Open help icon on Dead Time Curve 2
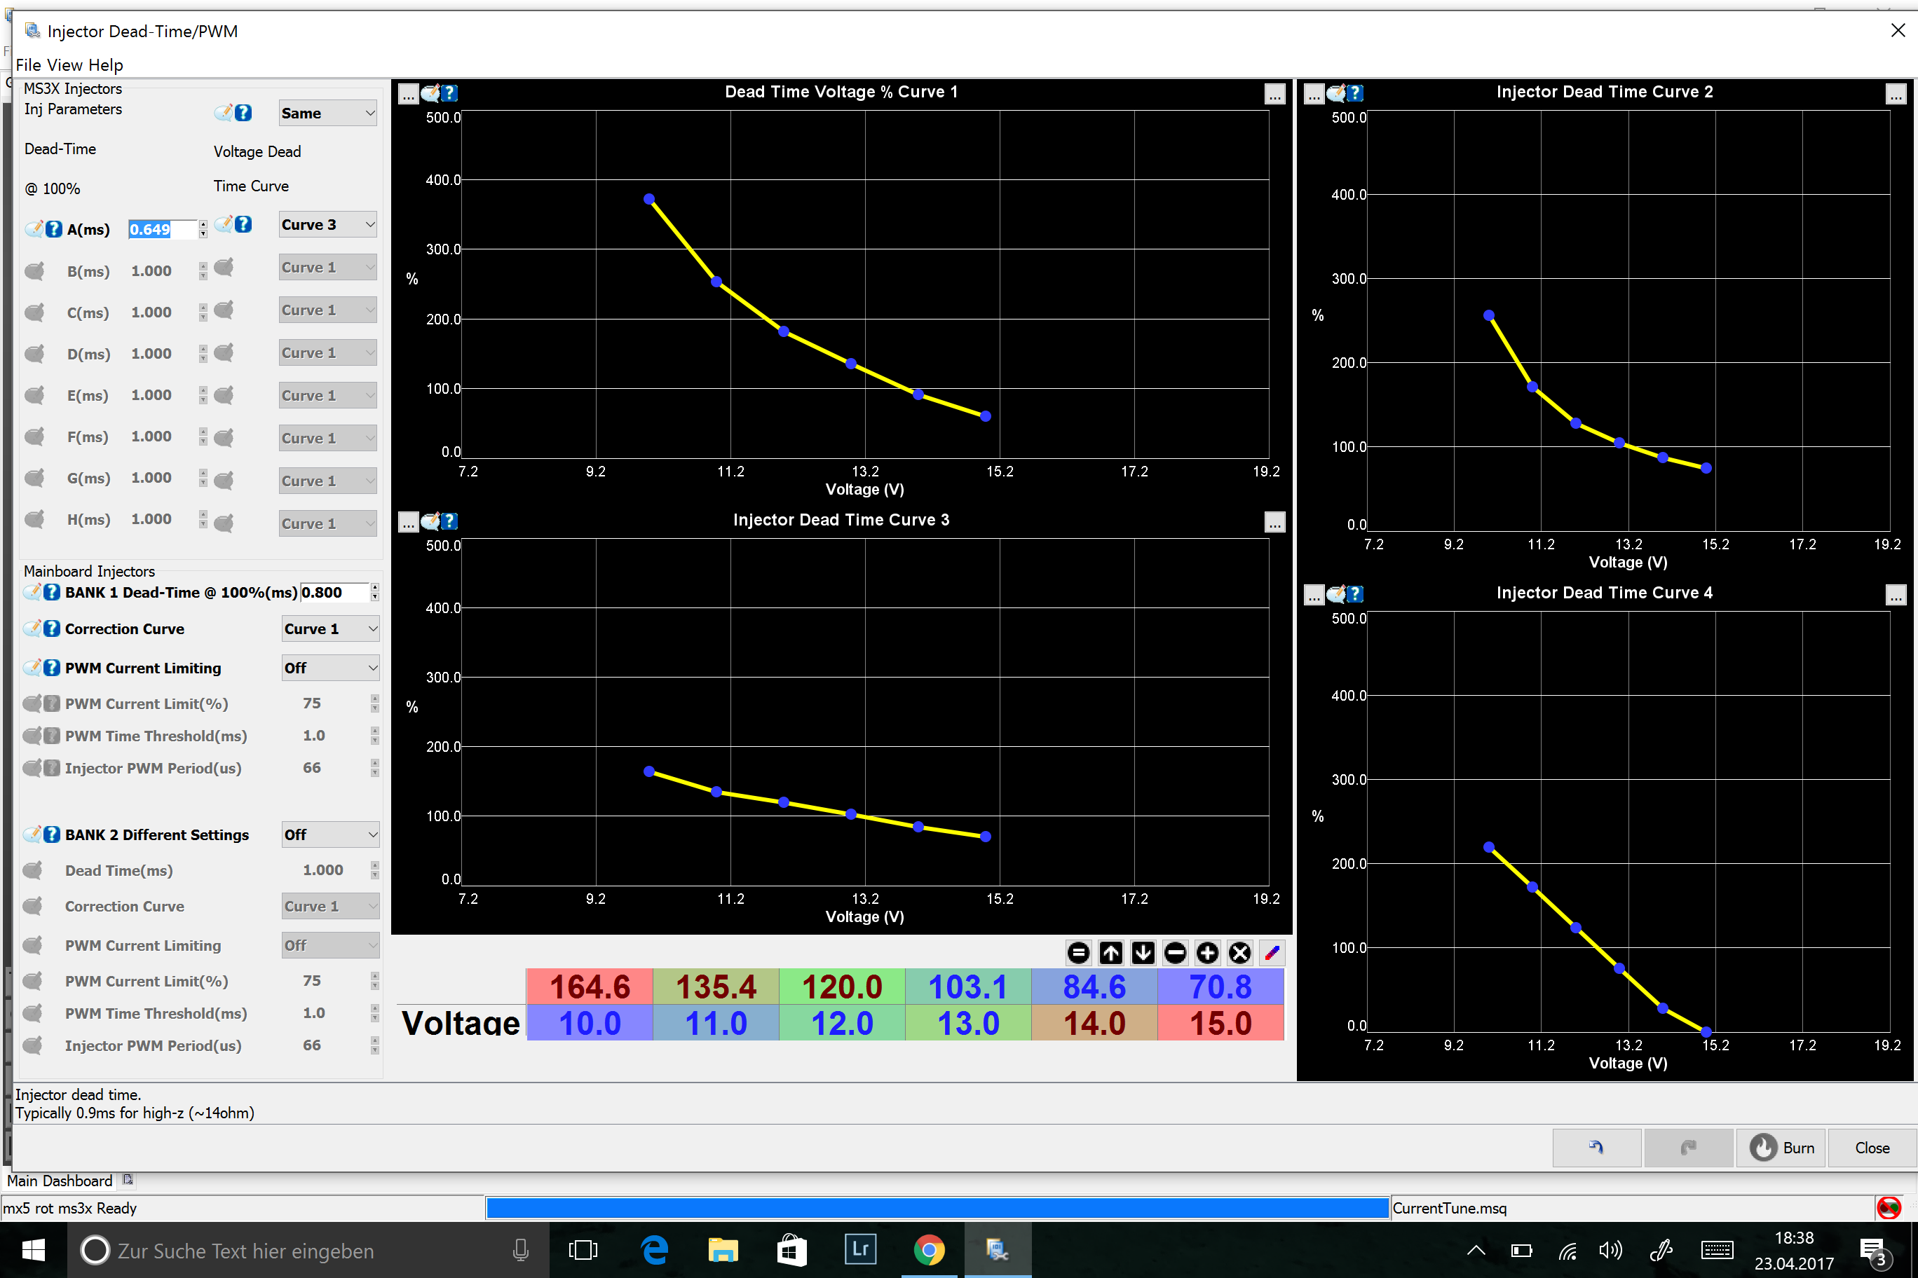Screen dimensions: 1918x1278 1354,93
